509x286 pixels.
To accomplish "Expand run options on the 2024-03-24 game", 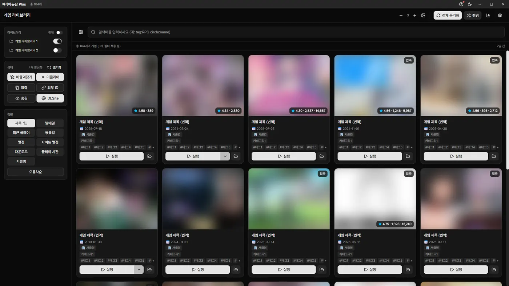I will click(x=225, y=156).
